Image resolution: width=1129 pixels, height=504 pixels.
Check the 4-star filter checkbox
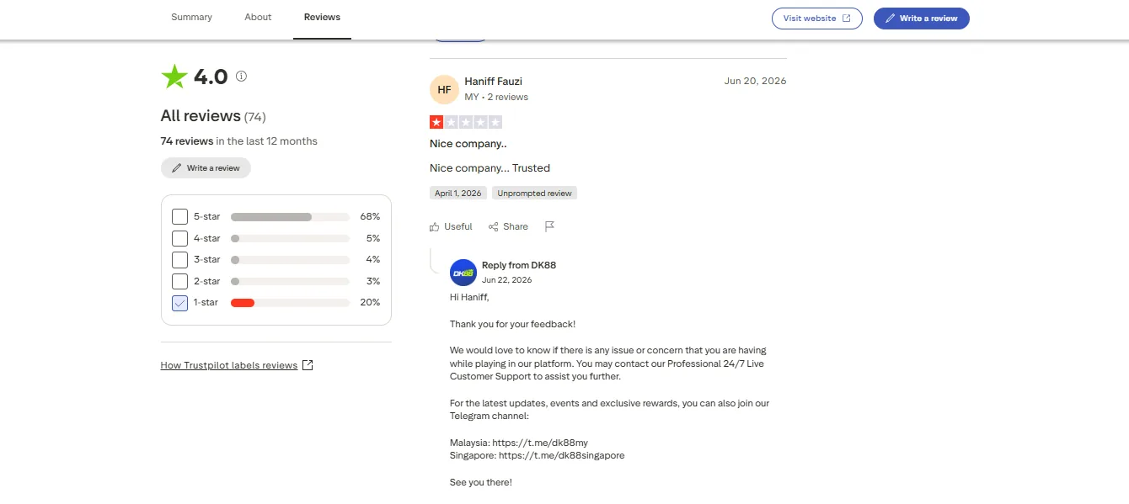coord(179,238)
